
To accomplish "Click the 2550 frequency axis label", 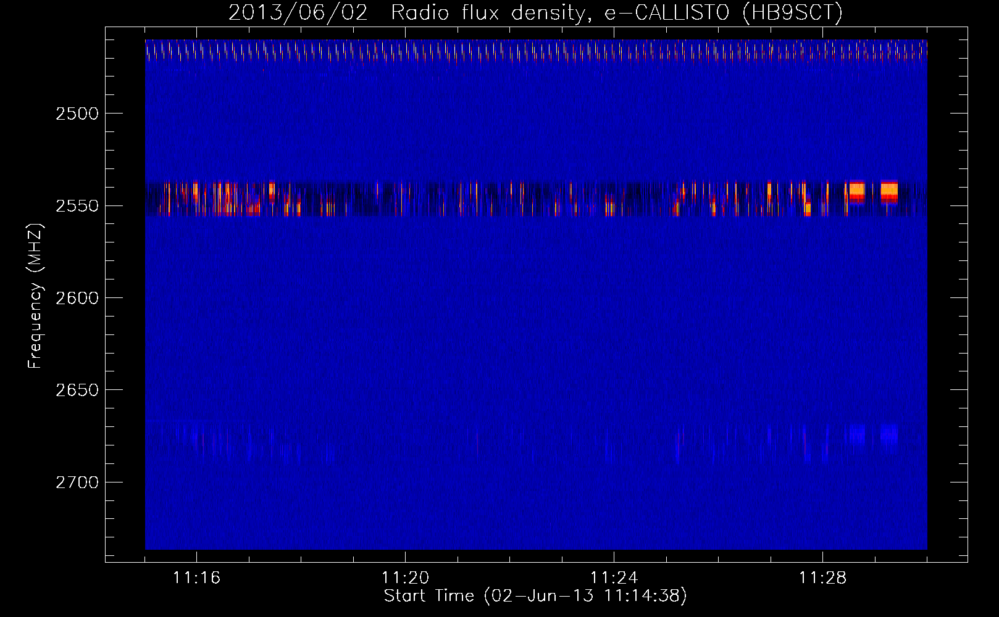I will [x=77, y=205].
